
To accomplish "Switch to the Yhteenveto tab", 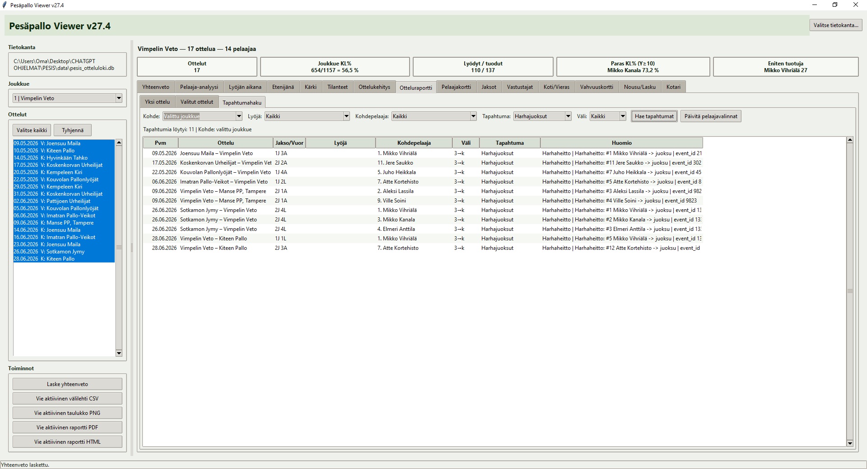I will [x=156, y=87].
